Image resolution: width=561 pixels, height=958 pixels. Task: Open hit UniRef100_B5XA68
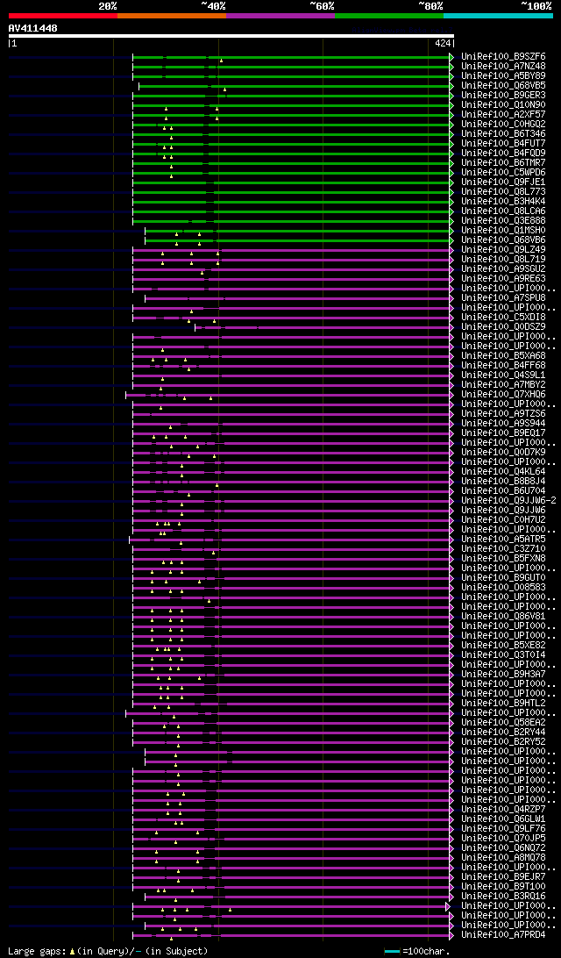point(504,355)
